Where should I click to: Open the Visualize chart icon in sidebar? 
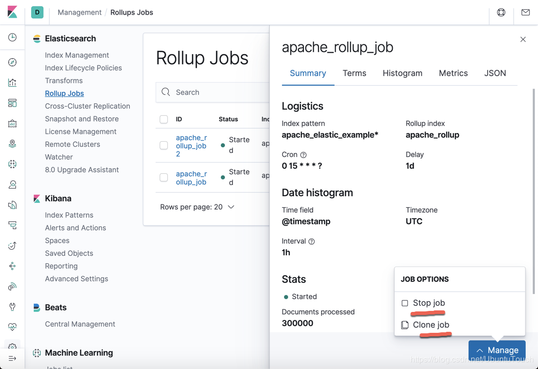pyautogui.click(x=12, y=83)
